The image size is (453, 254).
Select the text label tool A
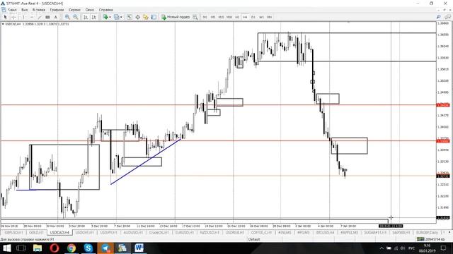[56, 17]
